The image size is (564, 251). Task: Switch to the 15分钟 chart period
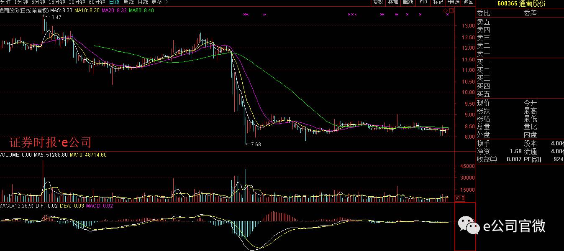pyautogui.click(x=57, y=2)
